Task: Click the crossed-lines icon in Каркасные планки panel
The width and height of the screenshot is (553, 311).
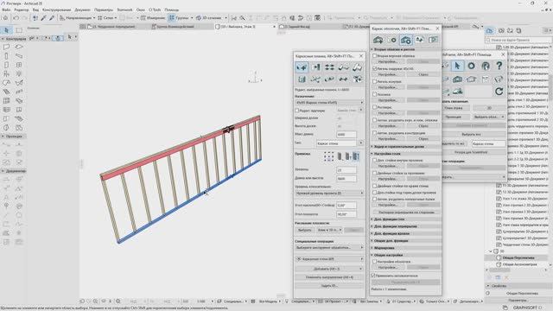Action: [315, 79]
